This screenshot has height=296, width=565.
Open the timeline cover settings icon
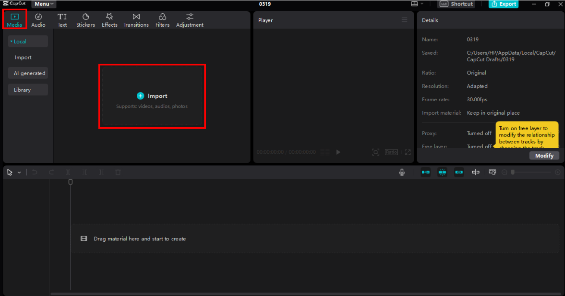[492, 172]
